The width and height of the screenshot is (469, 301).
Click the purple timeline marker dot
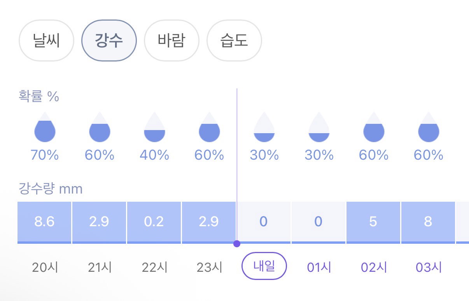236,244
